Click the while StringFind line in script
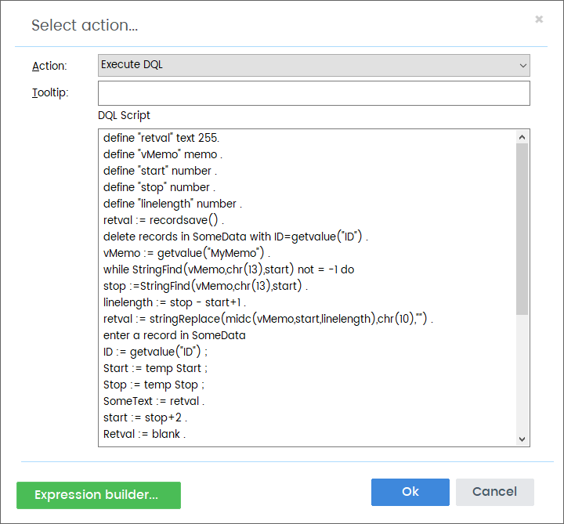 [x=229, y=269]
